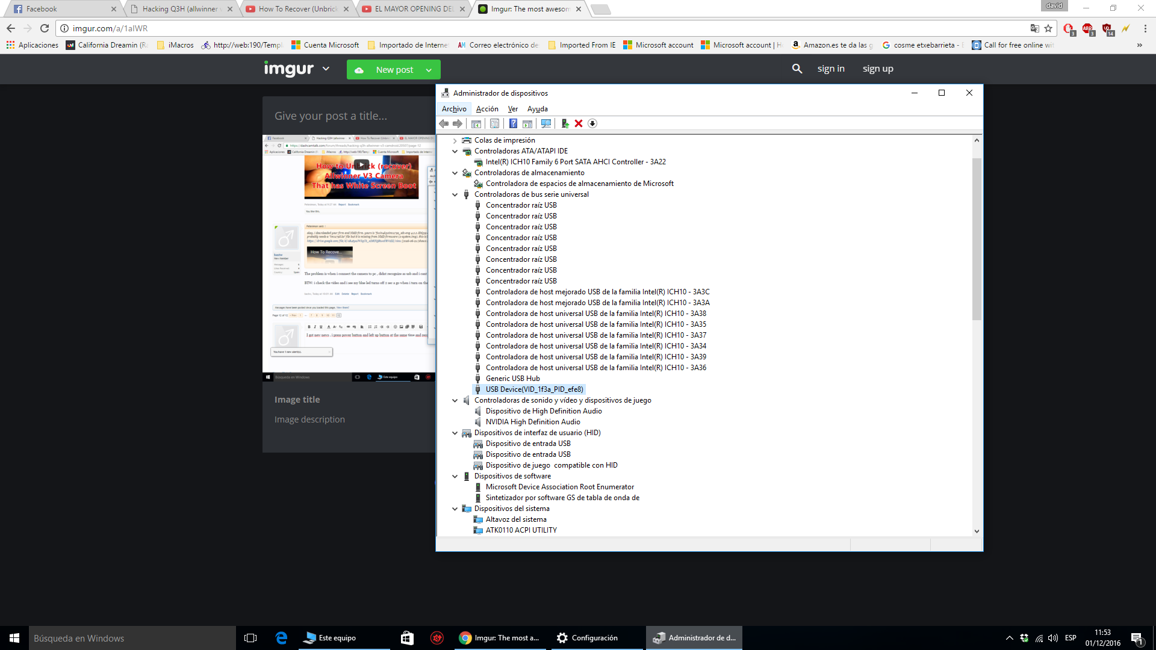The width and height of the screenshot is (1156, 650).
Task: Click the down-arrow disable device icon
Action: 592,123
